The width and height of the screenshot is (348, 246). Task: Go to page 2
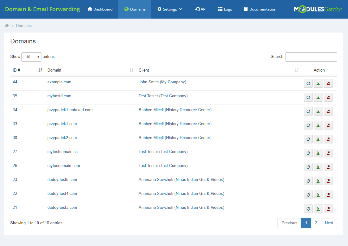pyautogui.click(x=316, y=223)
